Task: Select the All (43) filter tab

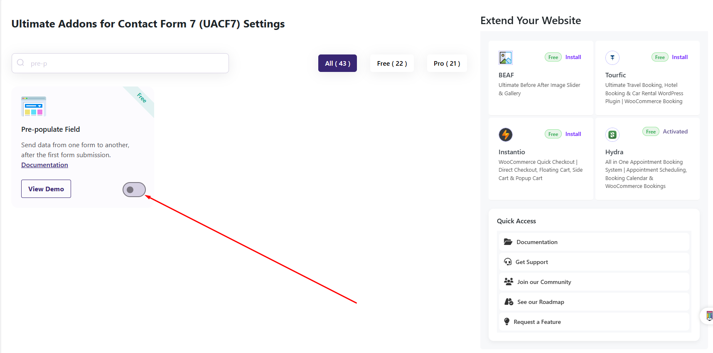Action: coord(337,63)
